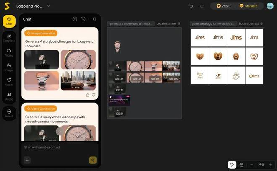This screenshot has width=277, height=171.
Task: Select the first Jims text logo
Action: (200, 37)
